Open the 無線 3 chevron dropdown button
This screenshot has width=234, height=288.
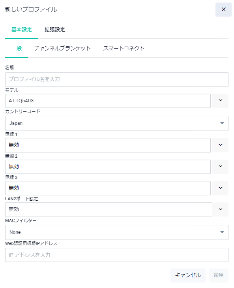[x=221, y=188]
